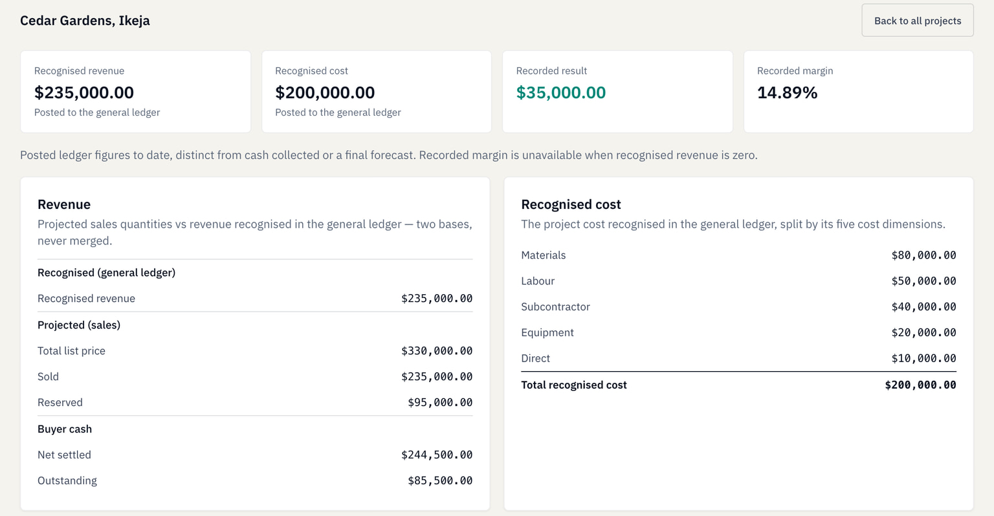Viewport: 994px width, 516px height.
Task: Click the Reserved row label
Action: point(60,402)
